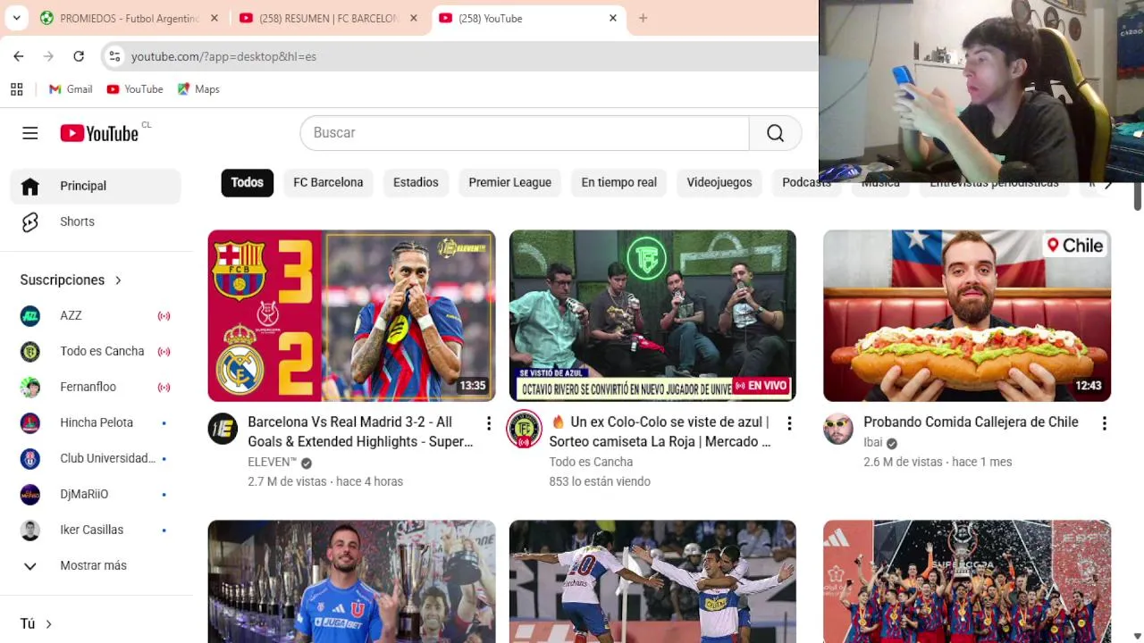The width and height of the screenshot is (1144, 643).
Task: Open more options for the Colo-Colo live video
Action: click(x=788, y=423)
